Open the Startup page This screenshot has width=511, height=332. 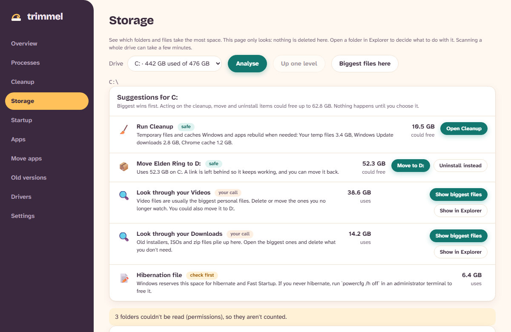(47, 120)
